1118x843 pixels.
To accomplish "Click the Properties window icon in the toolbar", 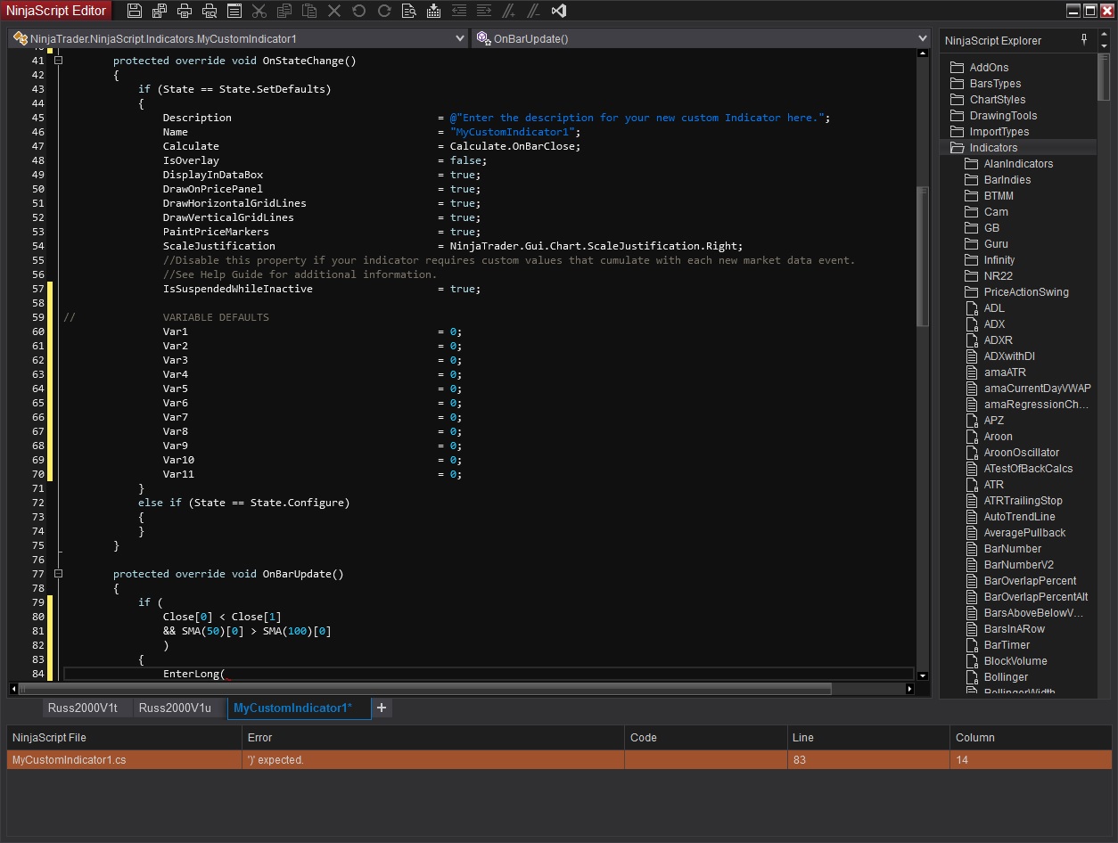I will click(x=234, y=12).
